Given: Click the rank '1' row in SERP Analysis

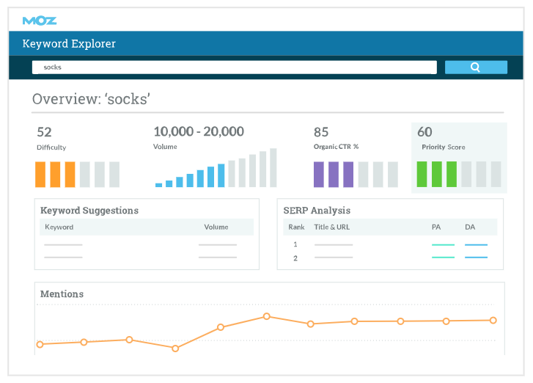Looking at the screenshot, I should 390,244.
